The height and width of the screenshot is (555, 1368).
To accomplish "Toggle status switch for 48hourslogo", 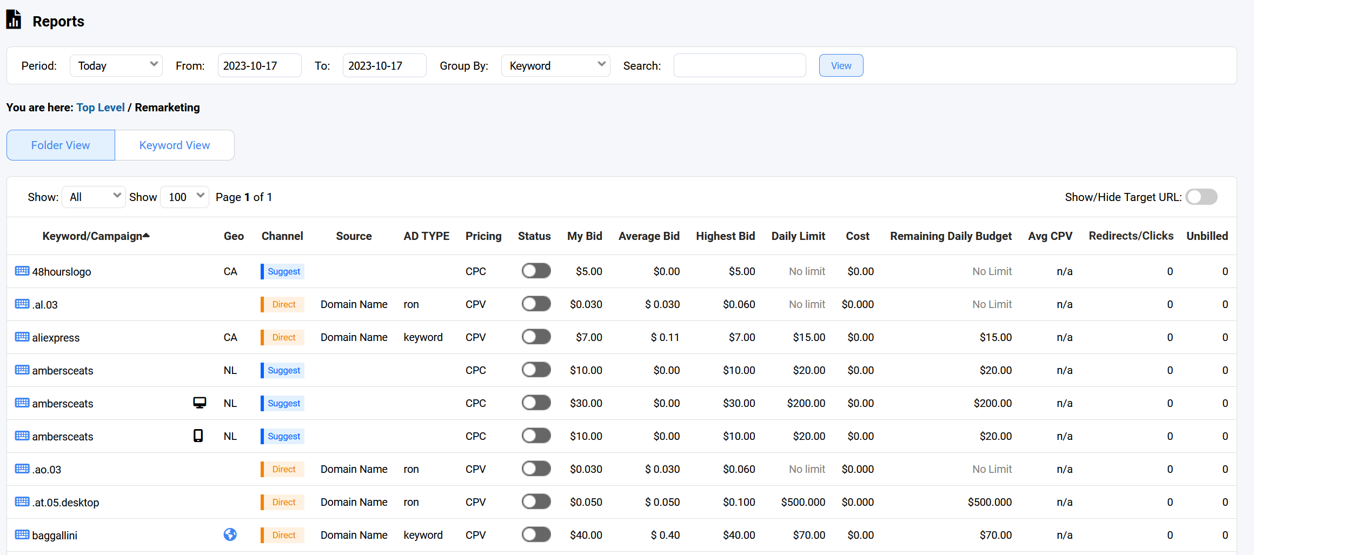I will 536,271.
